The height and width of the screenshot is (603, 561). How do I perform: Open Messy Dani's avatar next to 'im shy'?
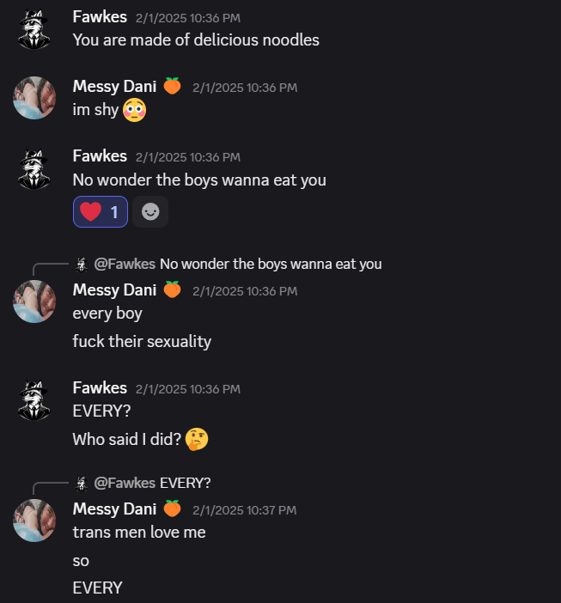click(34, 98)
